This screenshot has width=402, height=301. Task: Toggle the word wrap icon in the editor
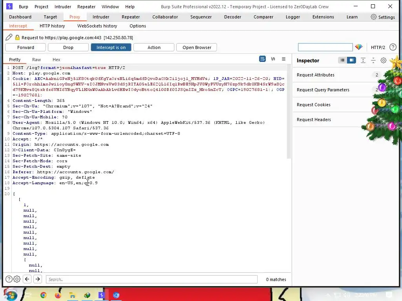262,59
